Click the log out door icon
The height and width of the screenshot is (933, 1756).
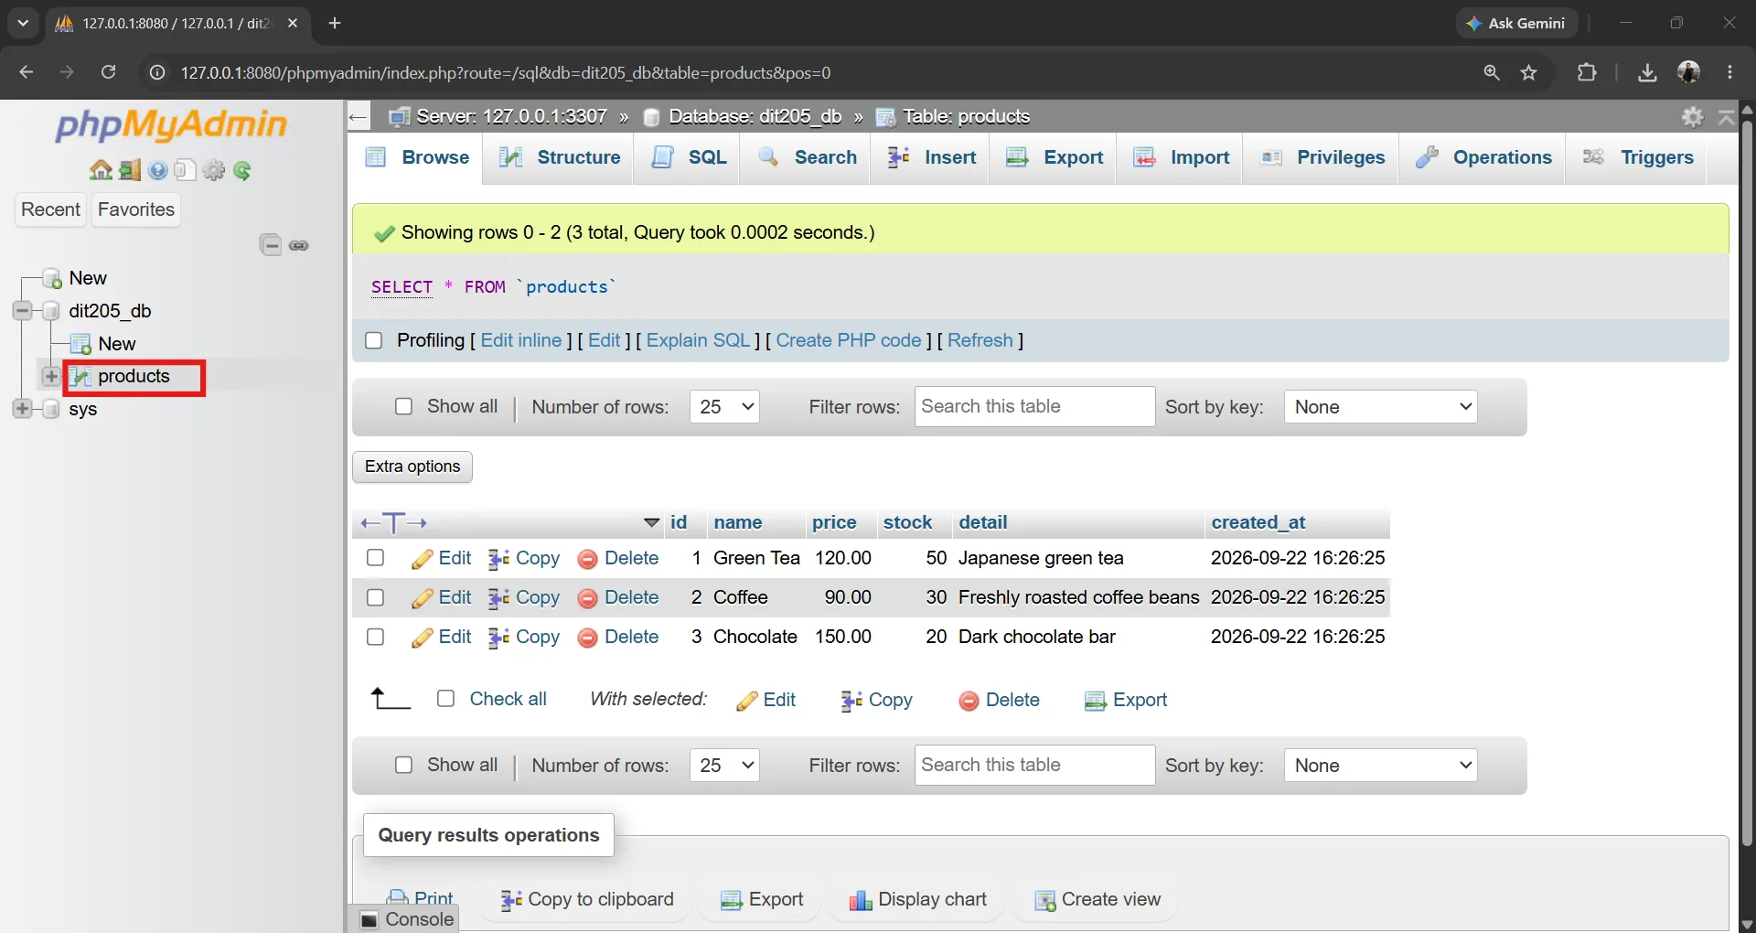click(x=130, y=170)
